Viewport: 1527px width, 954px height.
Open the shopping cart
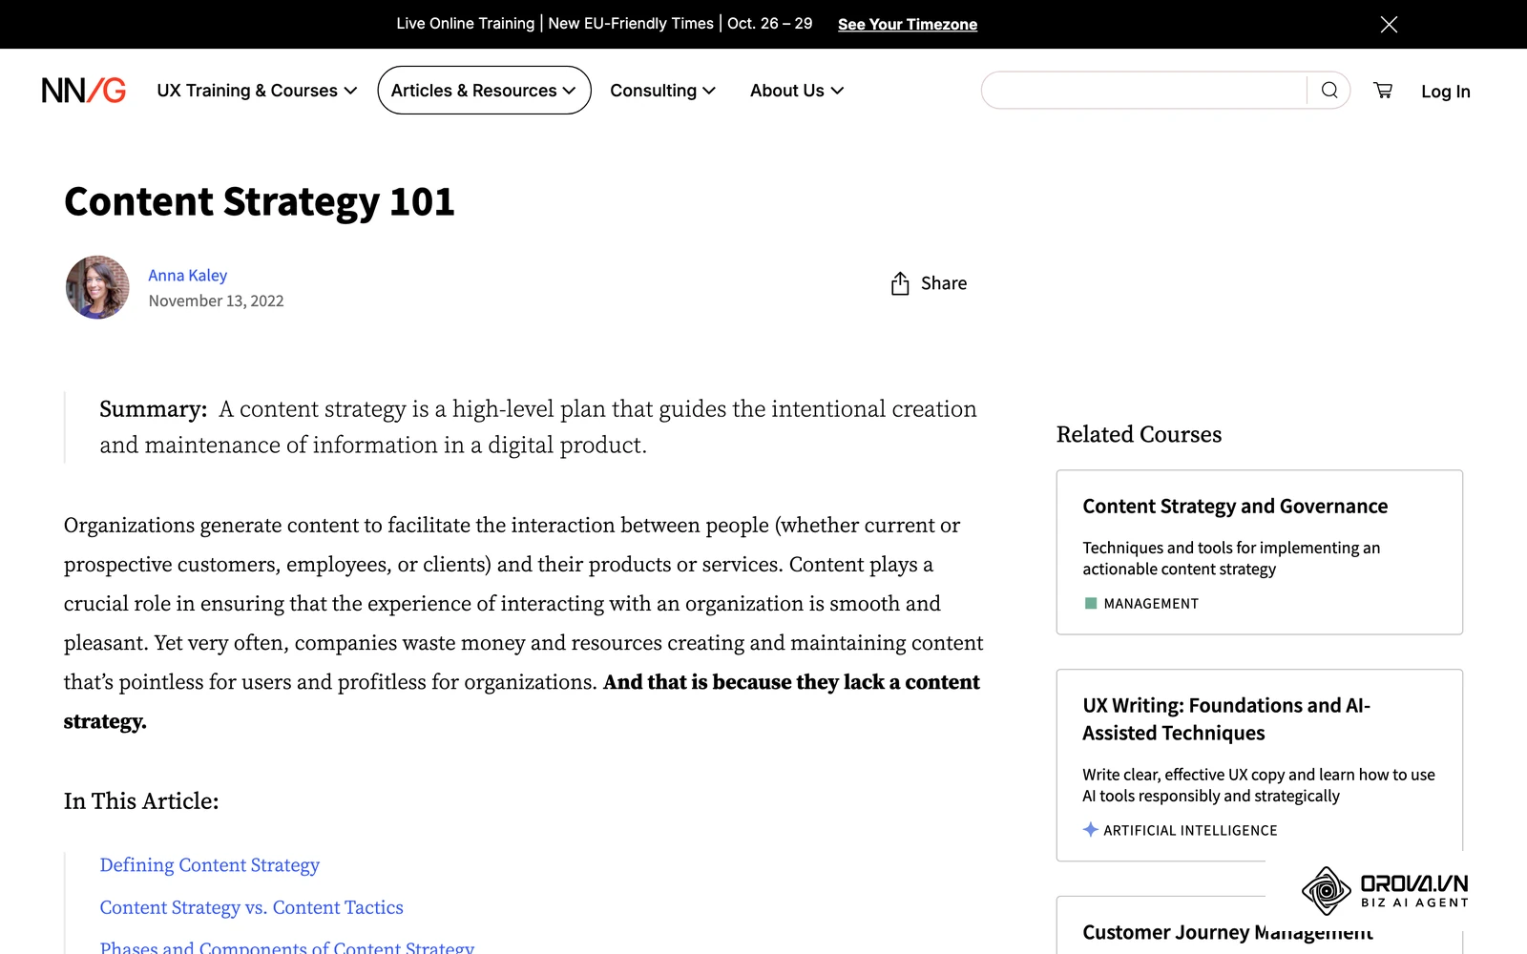[1383, 91]
